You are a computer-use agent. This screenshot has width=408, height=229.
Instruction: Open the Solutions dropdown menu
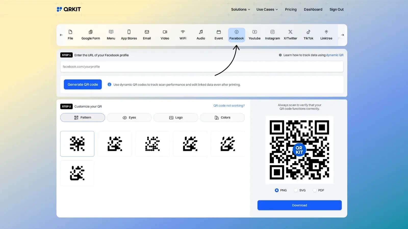(x=240, y=9)
